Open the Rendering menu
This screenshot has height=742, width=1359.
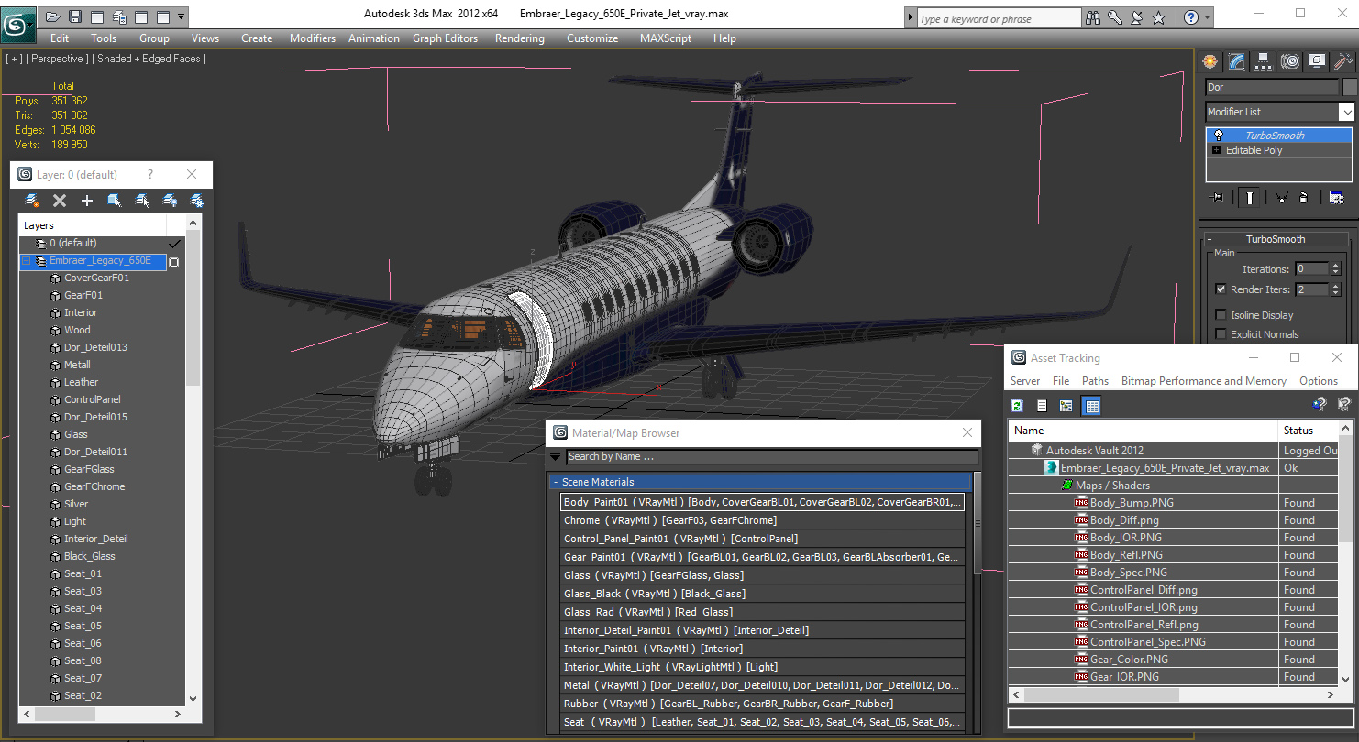point(520,38)
